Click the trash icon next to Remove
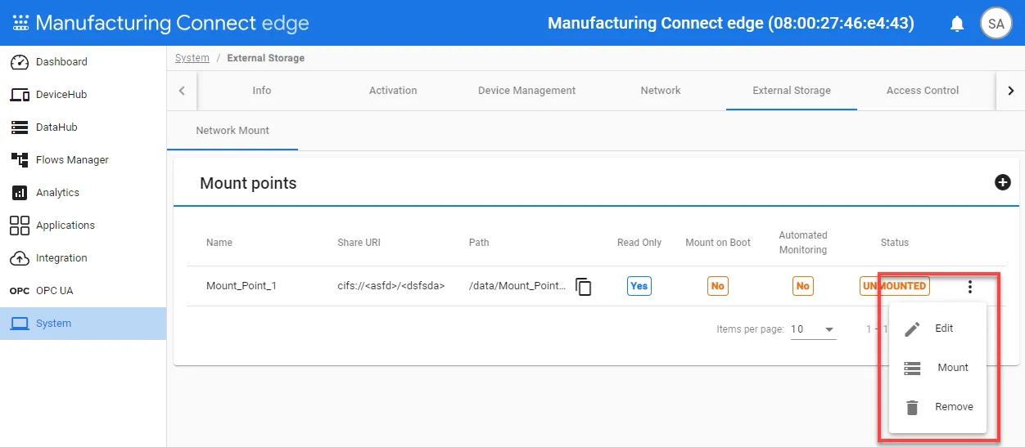1025x447 pixels. click(x=912, y=407)
